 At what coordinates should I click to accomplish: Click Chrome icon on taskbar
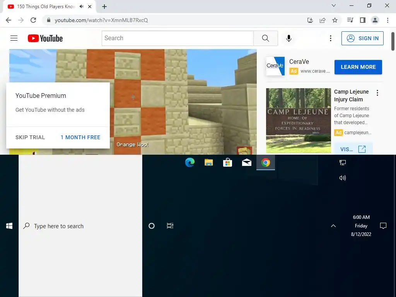(x=265, y=162)
